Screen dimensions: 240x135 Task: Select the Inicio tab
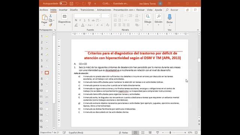(x=53, y=10)
